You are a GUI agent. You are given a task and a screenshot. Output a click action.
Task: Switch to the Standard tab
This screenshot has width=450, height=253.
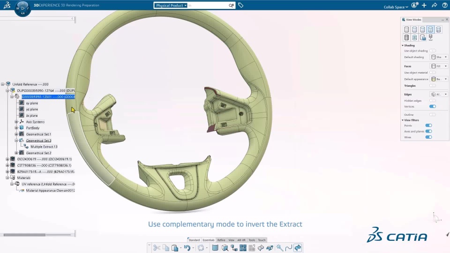[x=194, y=240]
